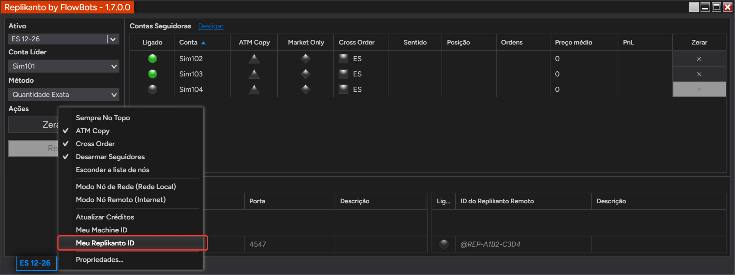Click the Ligado column header
735x275 pixels.
(x=152, y=42)
